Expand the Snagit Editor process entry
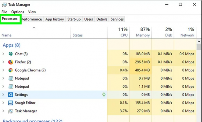The width and height of the screenshot is (202, 122). (x=3, y=103)
